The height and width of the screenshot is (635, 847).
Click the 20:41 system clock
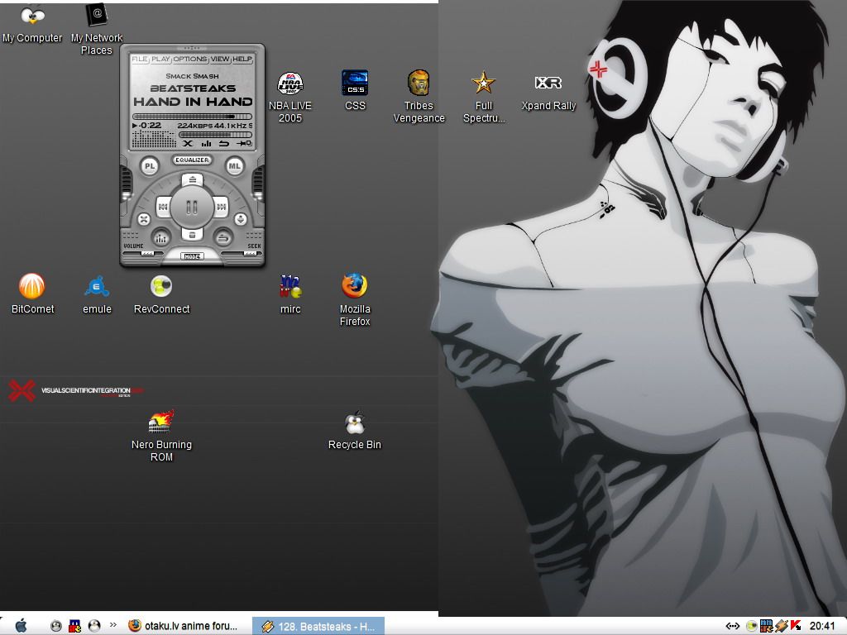point(822,626)
